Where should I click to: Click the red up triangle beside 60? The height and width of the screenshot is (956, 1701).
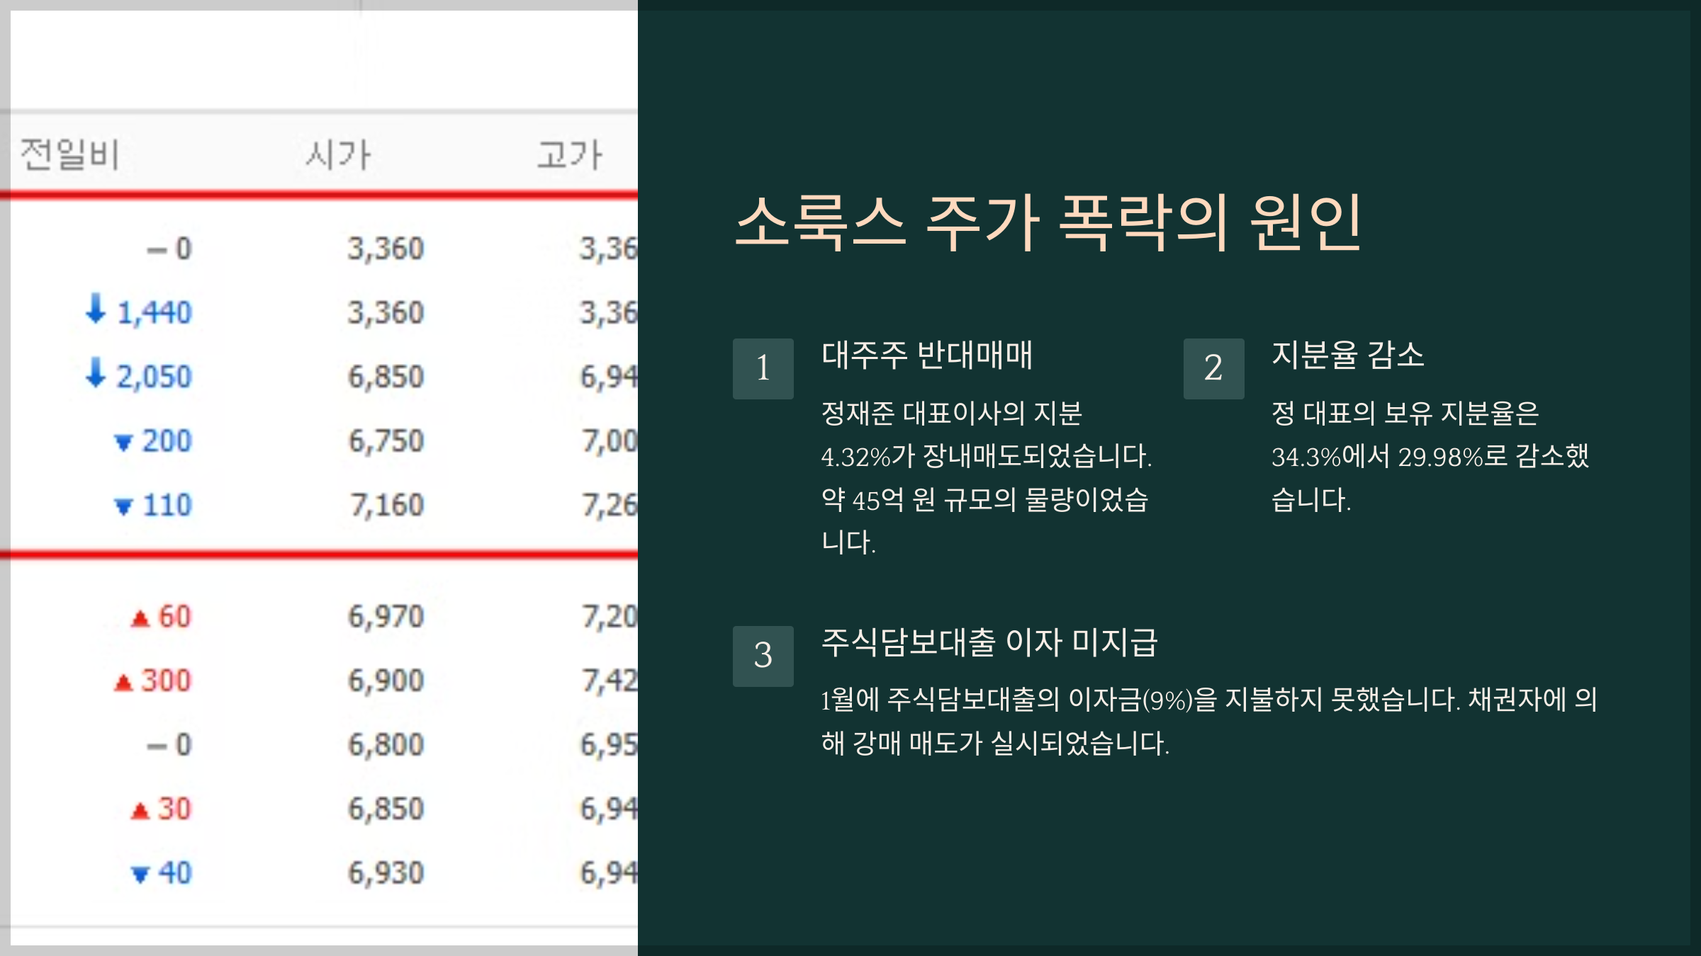point(140,619)
